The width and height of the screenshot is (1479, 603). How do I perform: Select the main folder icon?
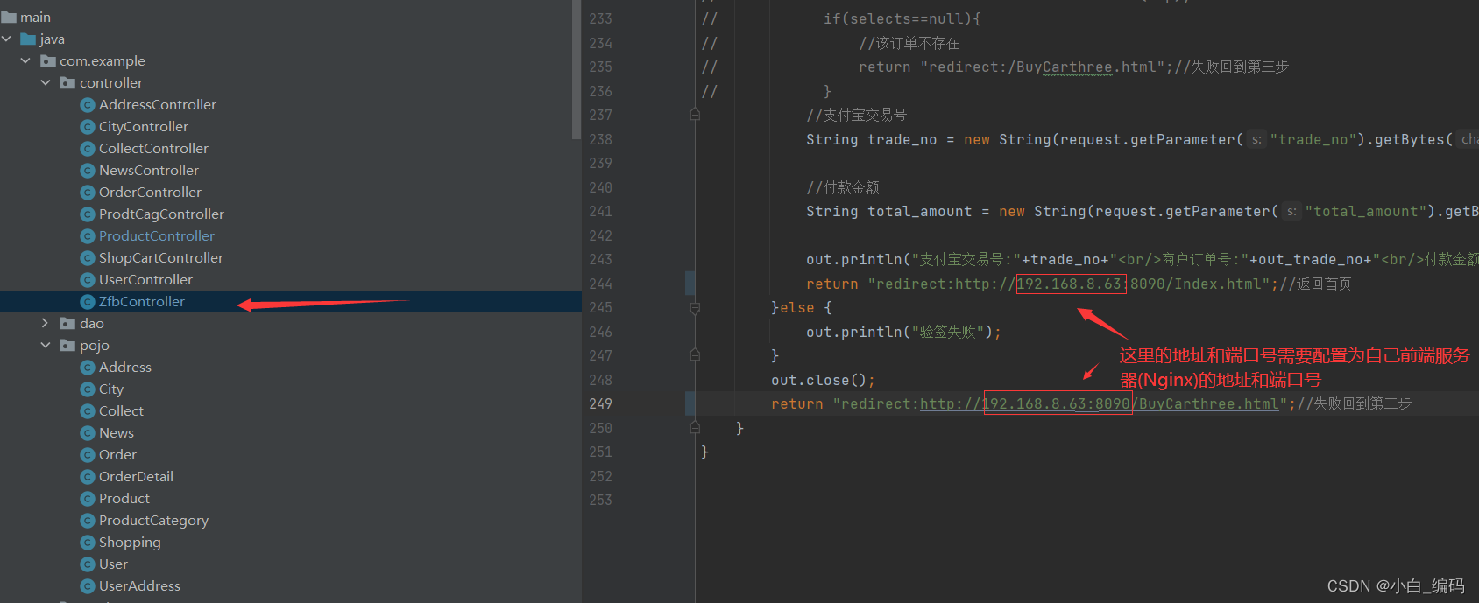pos(9,17)
